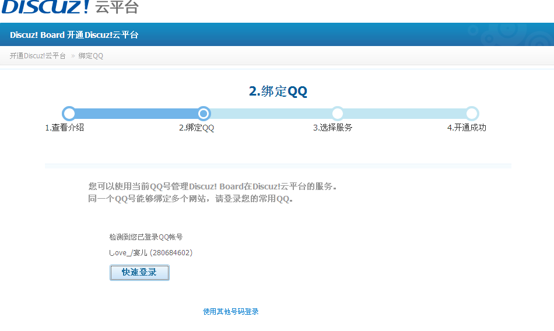Viewport: 554px width, 331px height.
Task: Click the 快速登录 quick login button
Action: click(x=139, y=272)
